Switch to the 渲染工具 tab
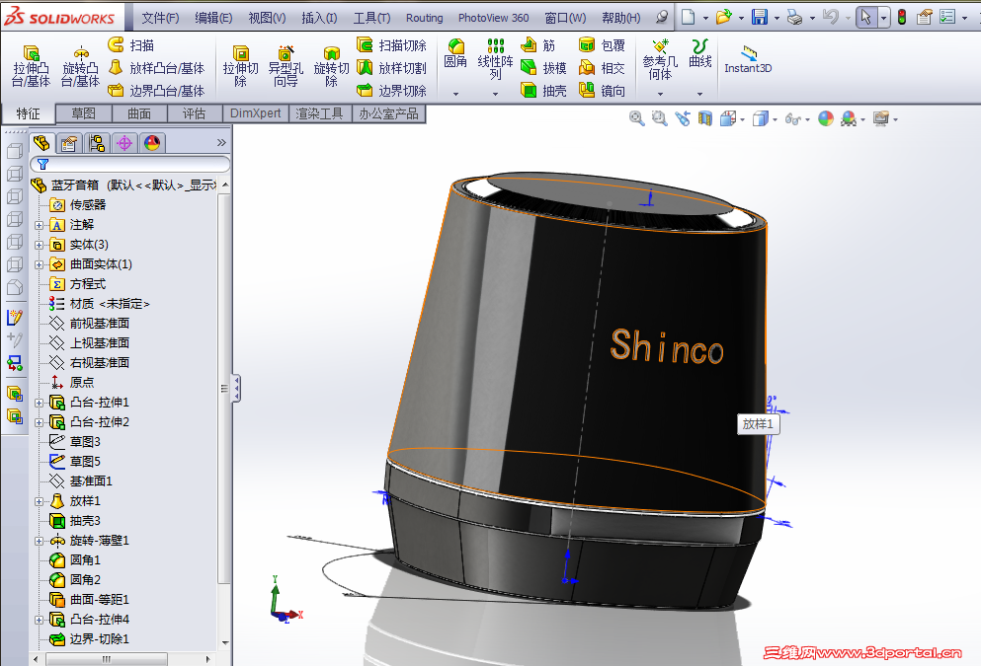 (320, 113)
